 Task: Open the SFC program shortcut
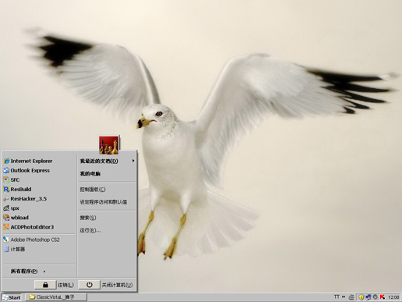pos(38,179)
